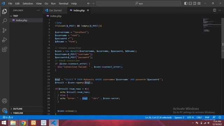Toggle the primary side bar layout icon
This screenshot has width=224, height=126.
[x=186, y=3]
